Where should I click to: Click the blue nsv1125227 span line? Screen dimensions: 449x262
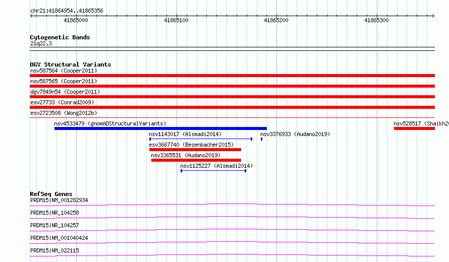pyautogui.click(x=213, y=171)
